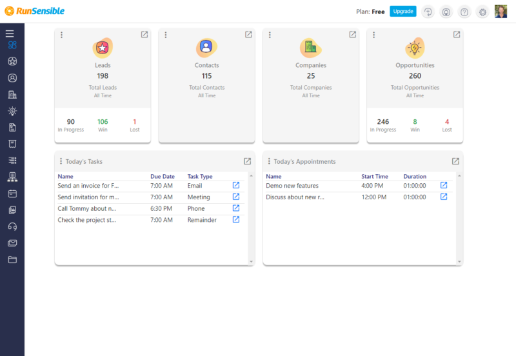
Task: Sort tasks by Task Type column header
Action: click(x=200, y=176)
